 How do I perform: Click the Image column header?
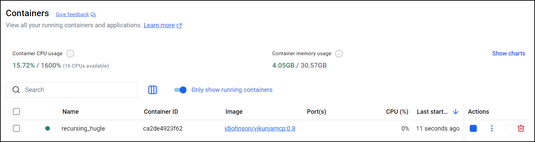(234, 112)
